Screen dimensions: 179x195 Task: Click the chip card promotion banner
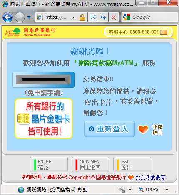point(44,118)
